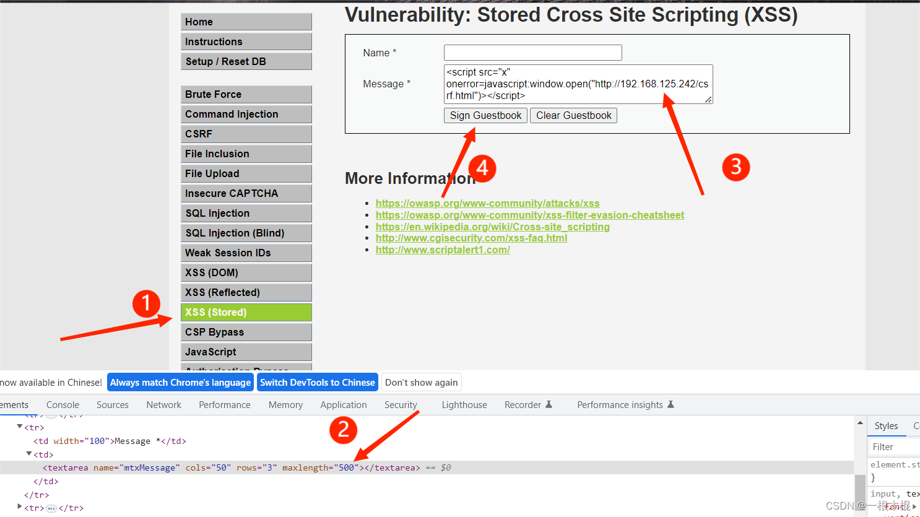The width and height of the screenshot is (920, 517).
Task: Open the cgisecurity xss-faq link
Action: [x=471, y=238]
